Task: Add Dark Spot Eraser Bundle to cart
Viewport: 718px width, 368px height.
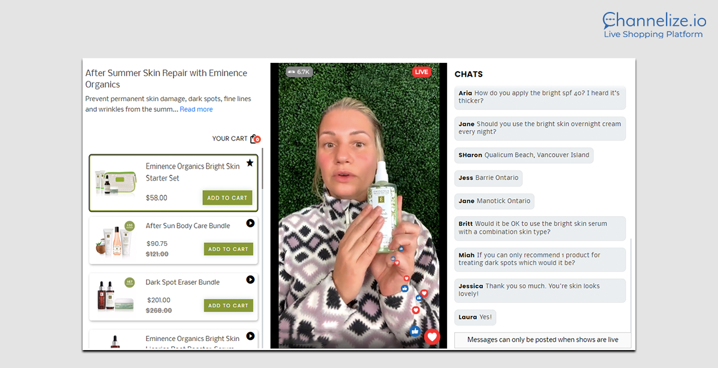Action: (x=228, y=305)
